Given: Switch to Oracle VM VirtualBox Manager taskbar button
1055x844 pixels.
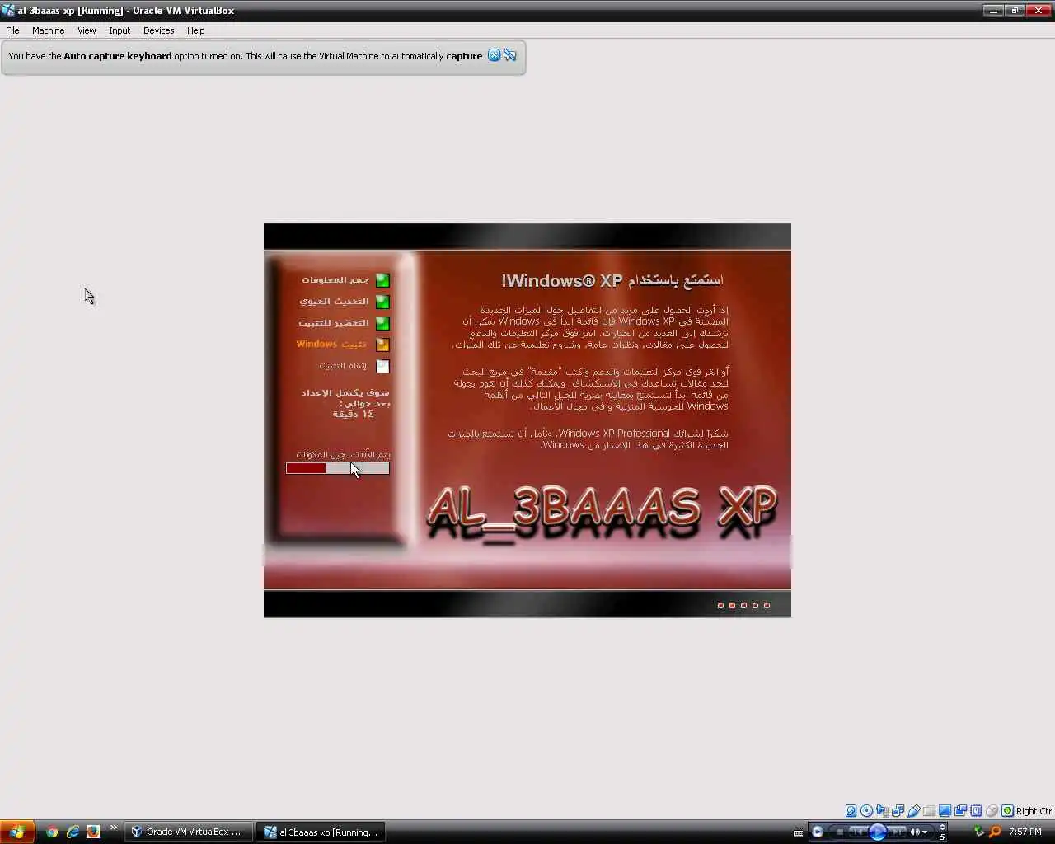Looking at the screenshot, I should (x=188, y=832).
